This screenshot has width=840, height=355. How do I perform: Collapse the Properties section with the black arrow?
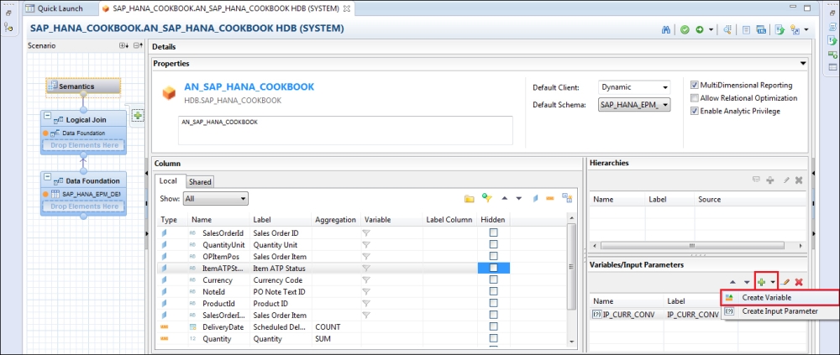802,64
